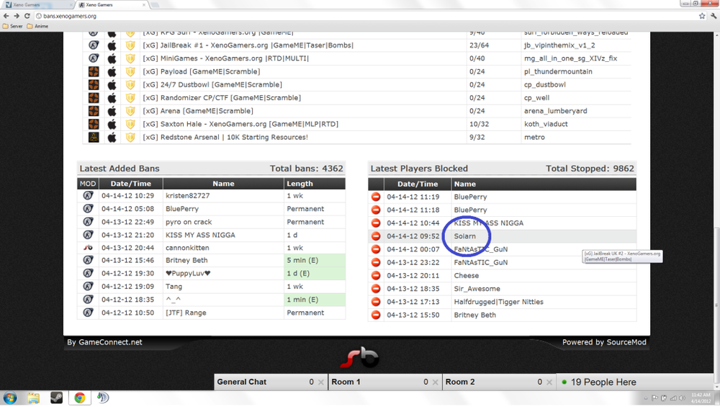Click the player count 10/32

pyautogui.click(x=479, y=124)
